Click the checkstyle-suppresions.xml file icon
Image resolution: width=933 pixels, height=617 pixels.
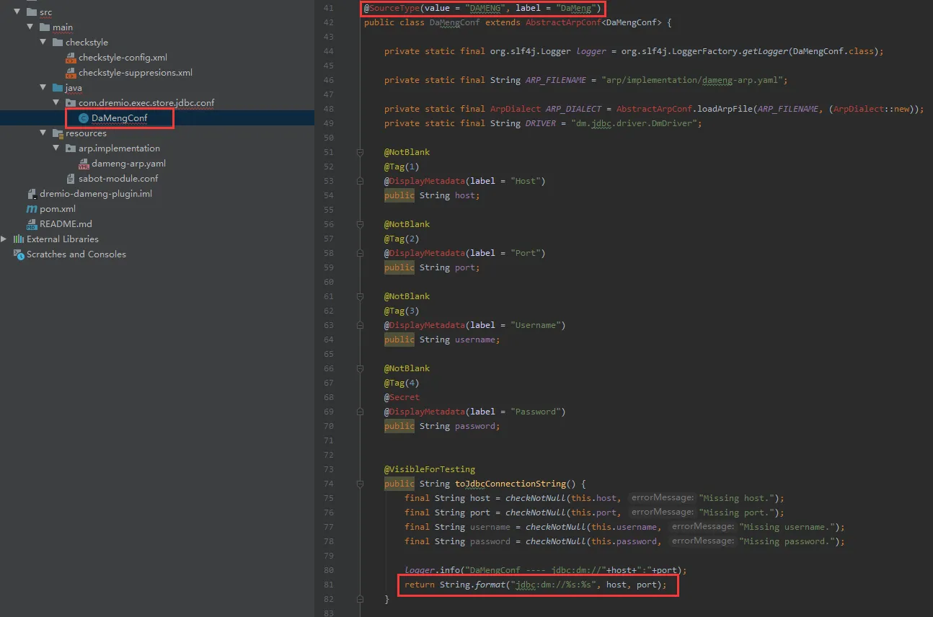pyautogui.click(x=71, y=73)
